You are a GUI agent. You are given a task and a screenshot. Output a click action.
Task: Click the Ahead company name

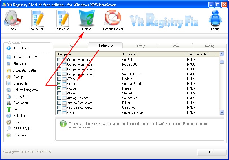pos(71,93)
